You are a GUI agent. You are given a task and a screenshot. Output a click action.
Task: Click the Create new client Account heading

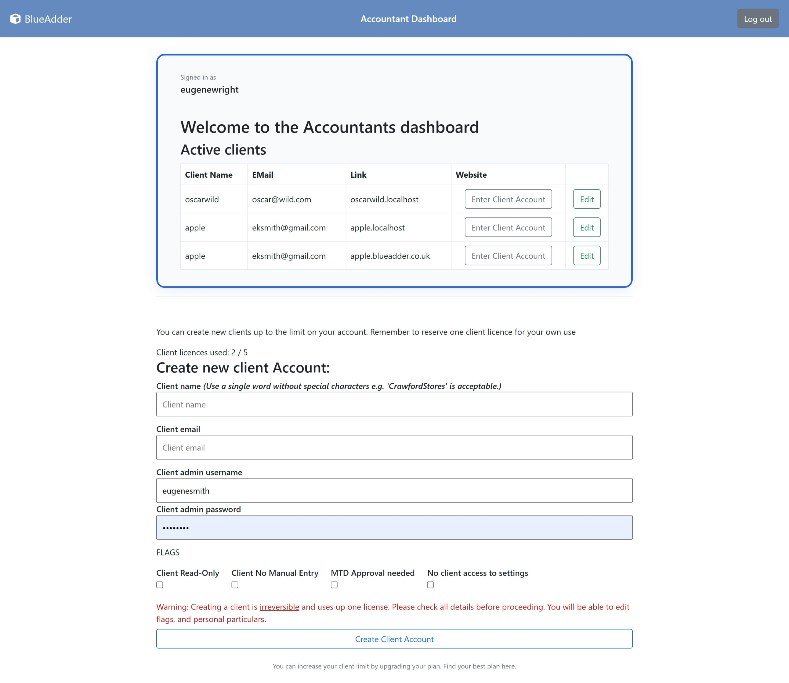click(243, 367)
